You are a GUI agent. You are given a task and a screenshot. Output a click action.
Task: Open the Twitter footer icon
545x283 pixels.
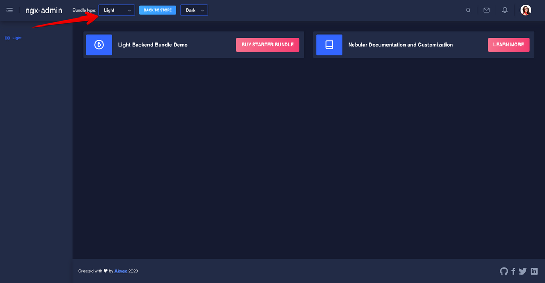(523, 271)
